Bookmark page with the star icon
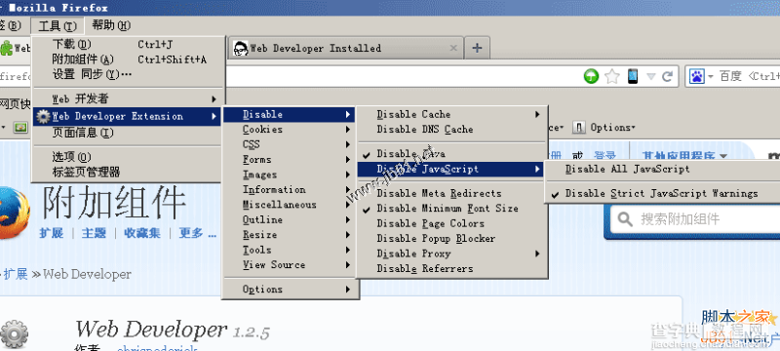The width and height of the screenshot is (780, 351). tap(612, 76)
